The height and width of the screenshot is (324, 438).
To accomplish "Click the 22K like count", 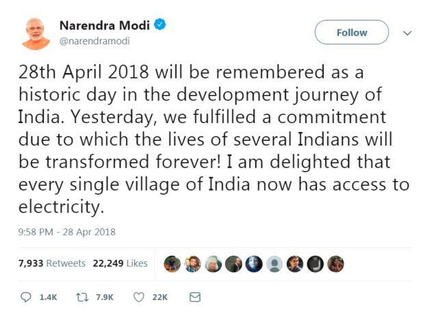I will 159,298.
